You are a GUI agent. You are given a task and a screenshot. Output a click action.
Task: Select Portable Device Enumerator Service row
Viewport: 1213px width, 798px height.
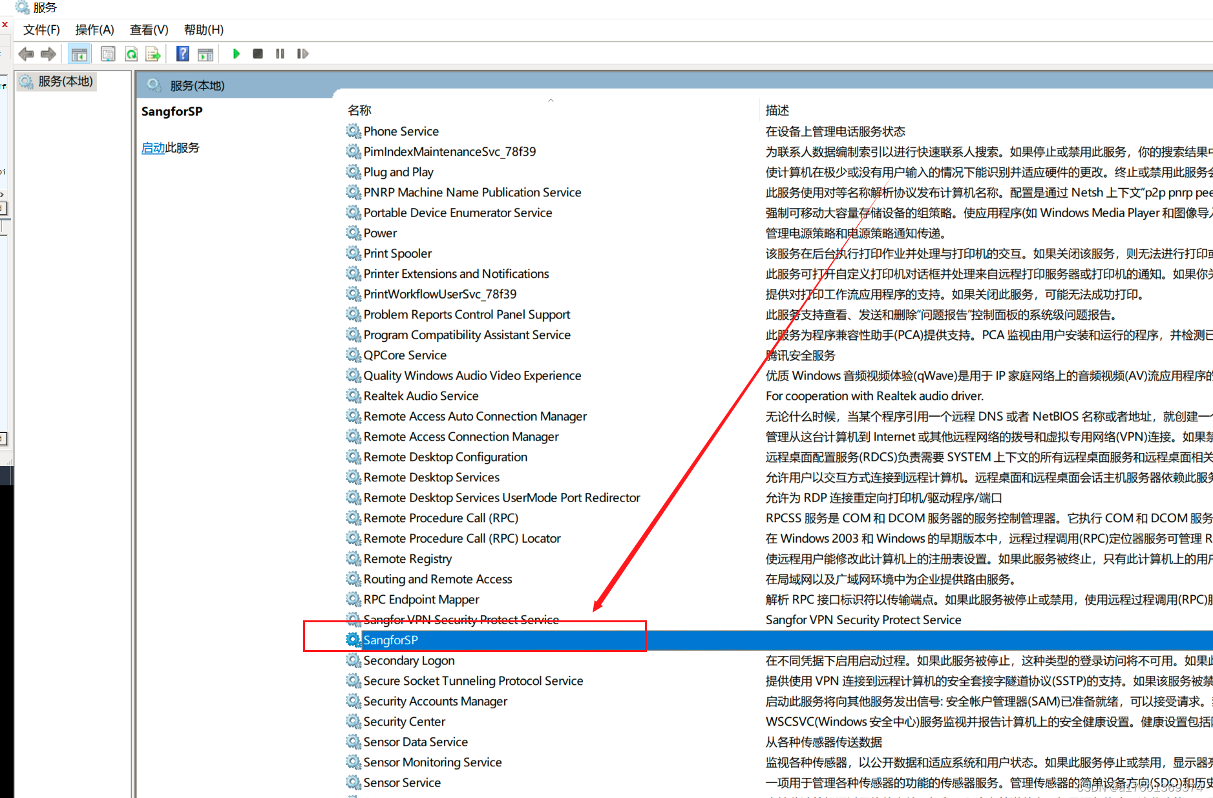[458, 213]
